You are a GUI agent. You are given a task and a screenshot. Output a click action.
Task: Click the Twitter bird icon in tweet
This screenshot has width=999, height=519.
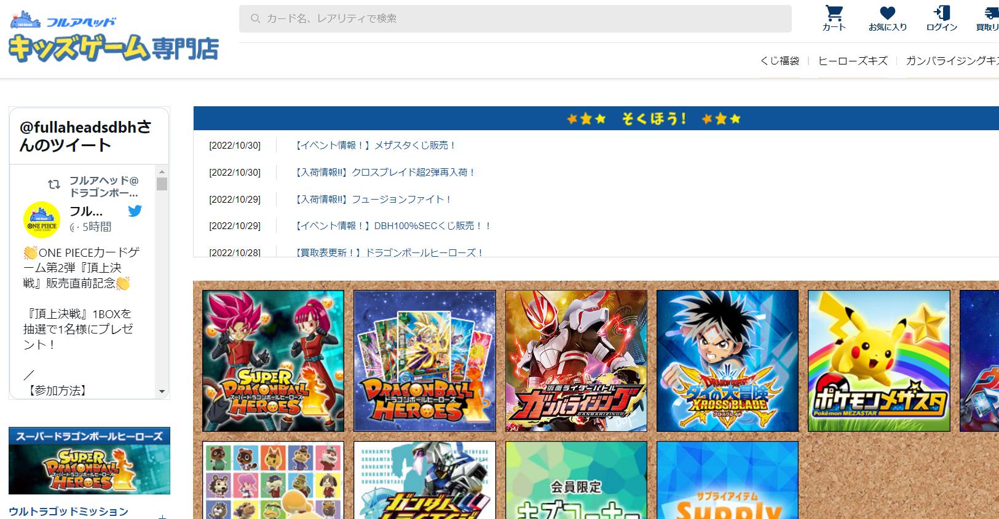(135, 211)
